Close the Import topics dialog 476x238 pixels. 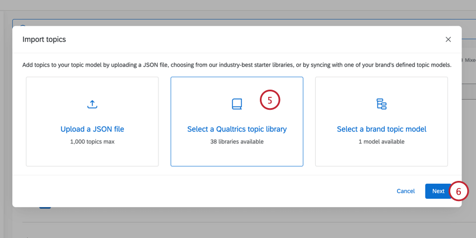tap(448, 40)
